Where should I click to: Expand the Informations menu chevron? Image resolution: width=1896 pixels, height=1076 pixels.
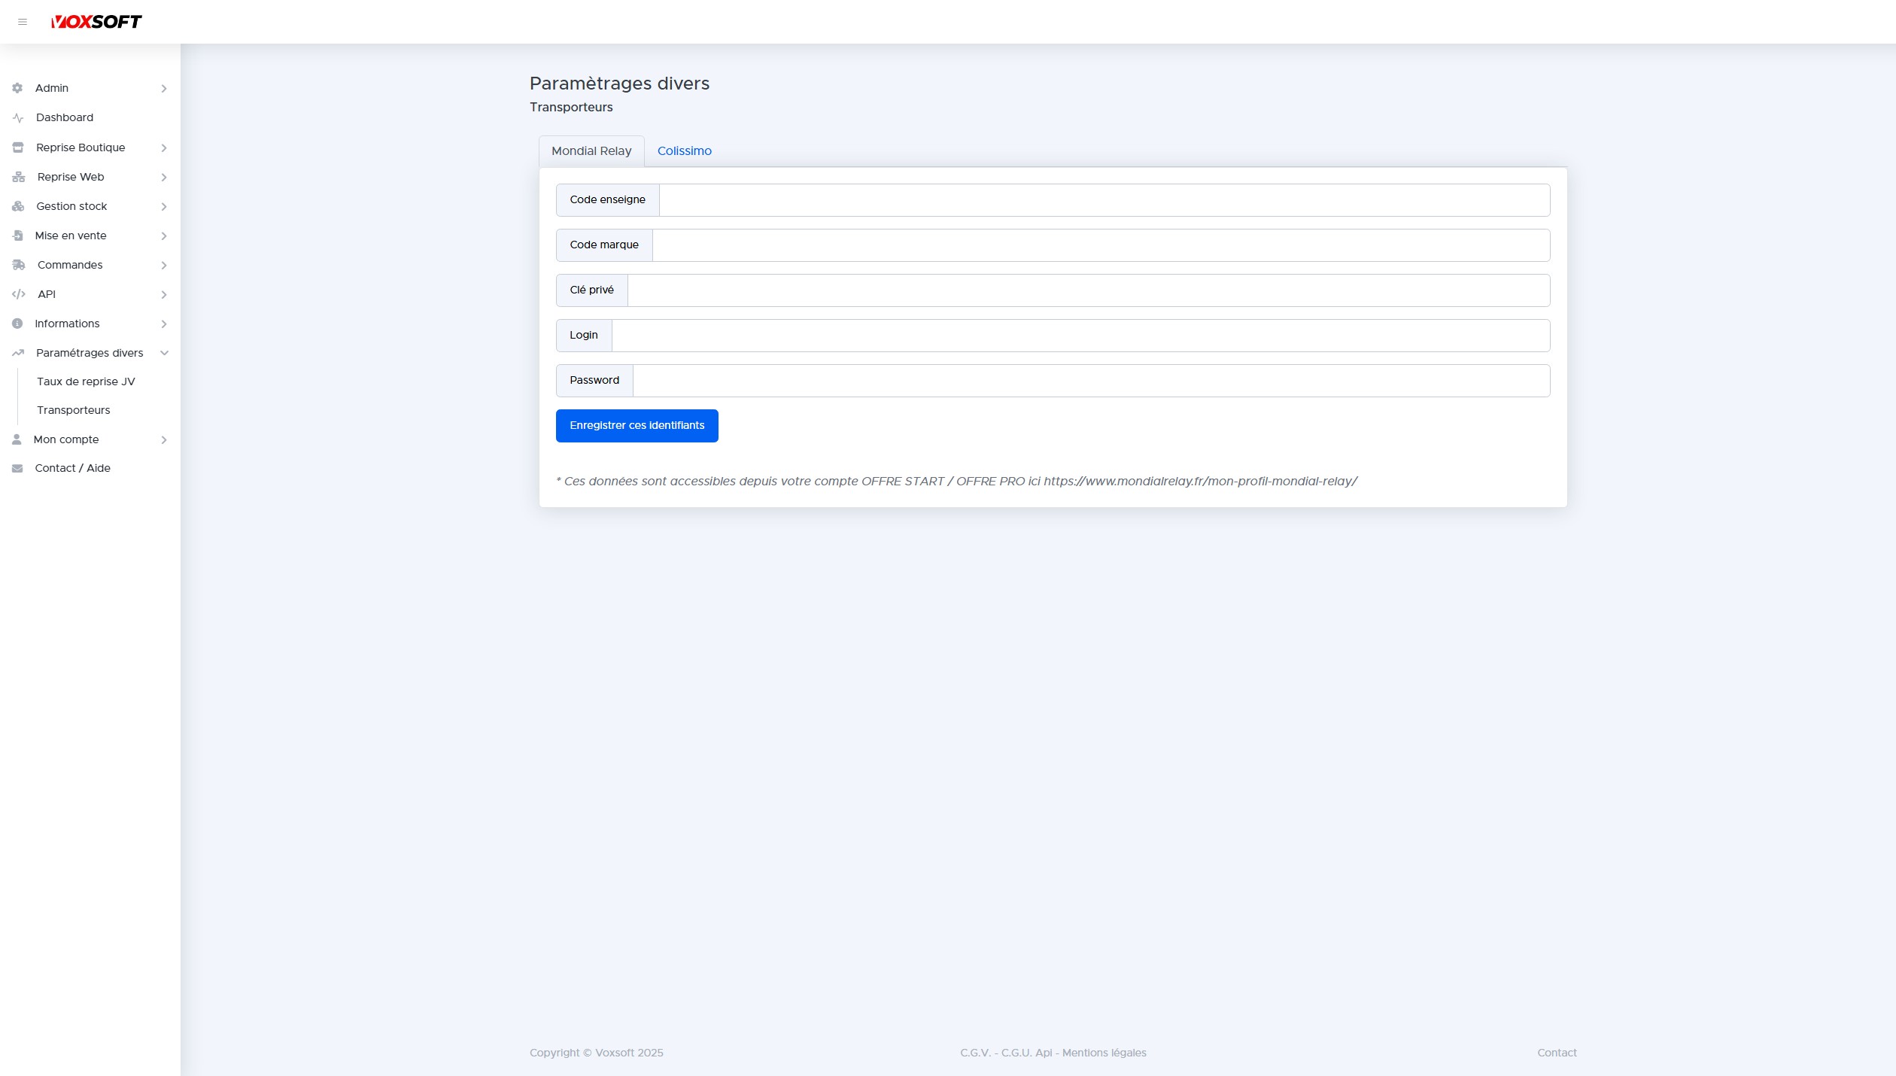(164, 324)
